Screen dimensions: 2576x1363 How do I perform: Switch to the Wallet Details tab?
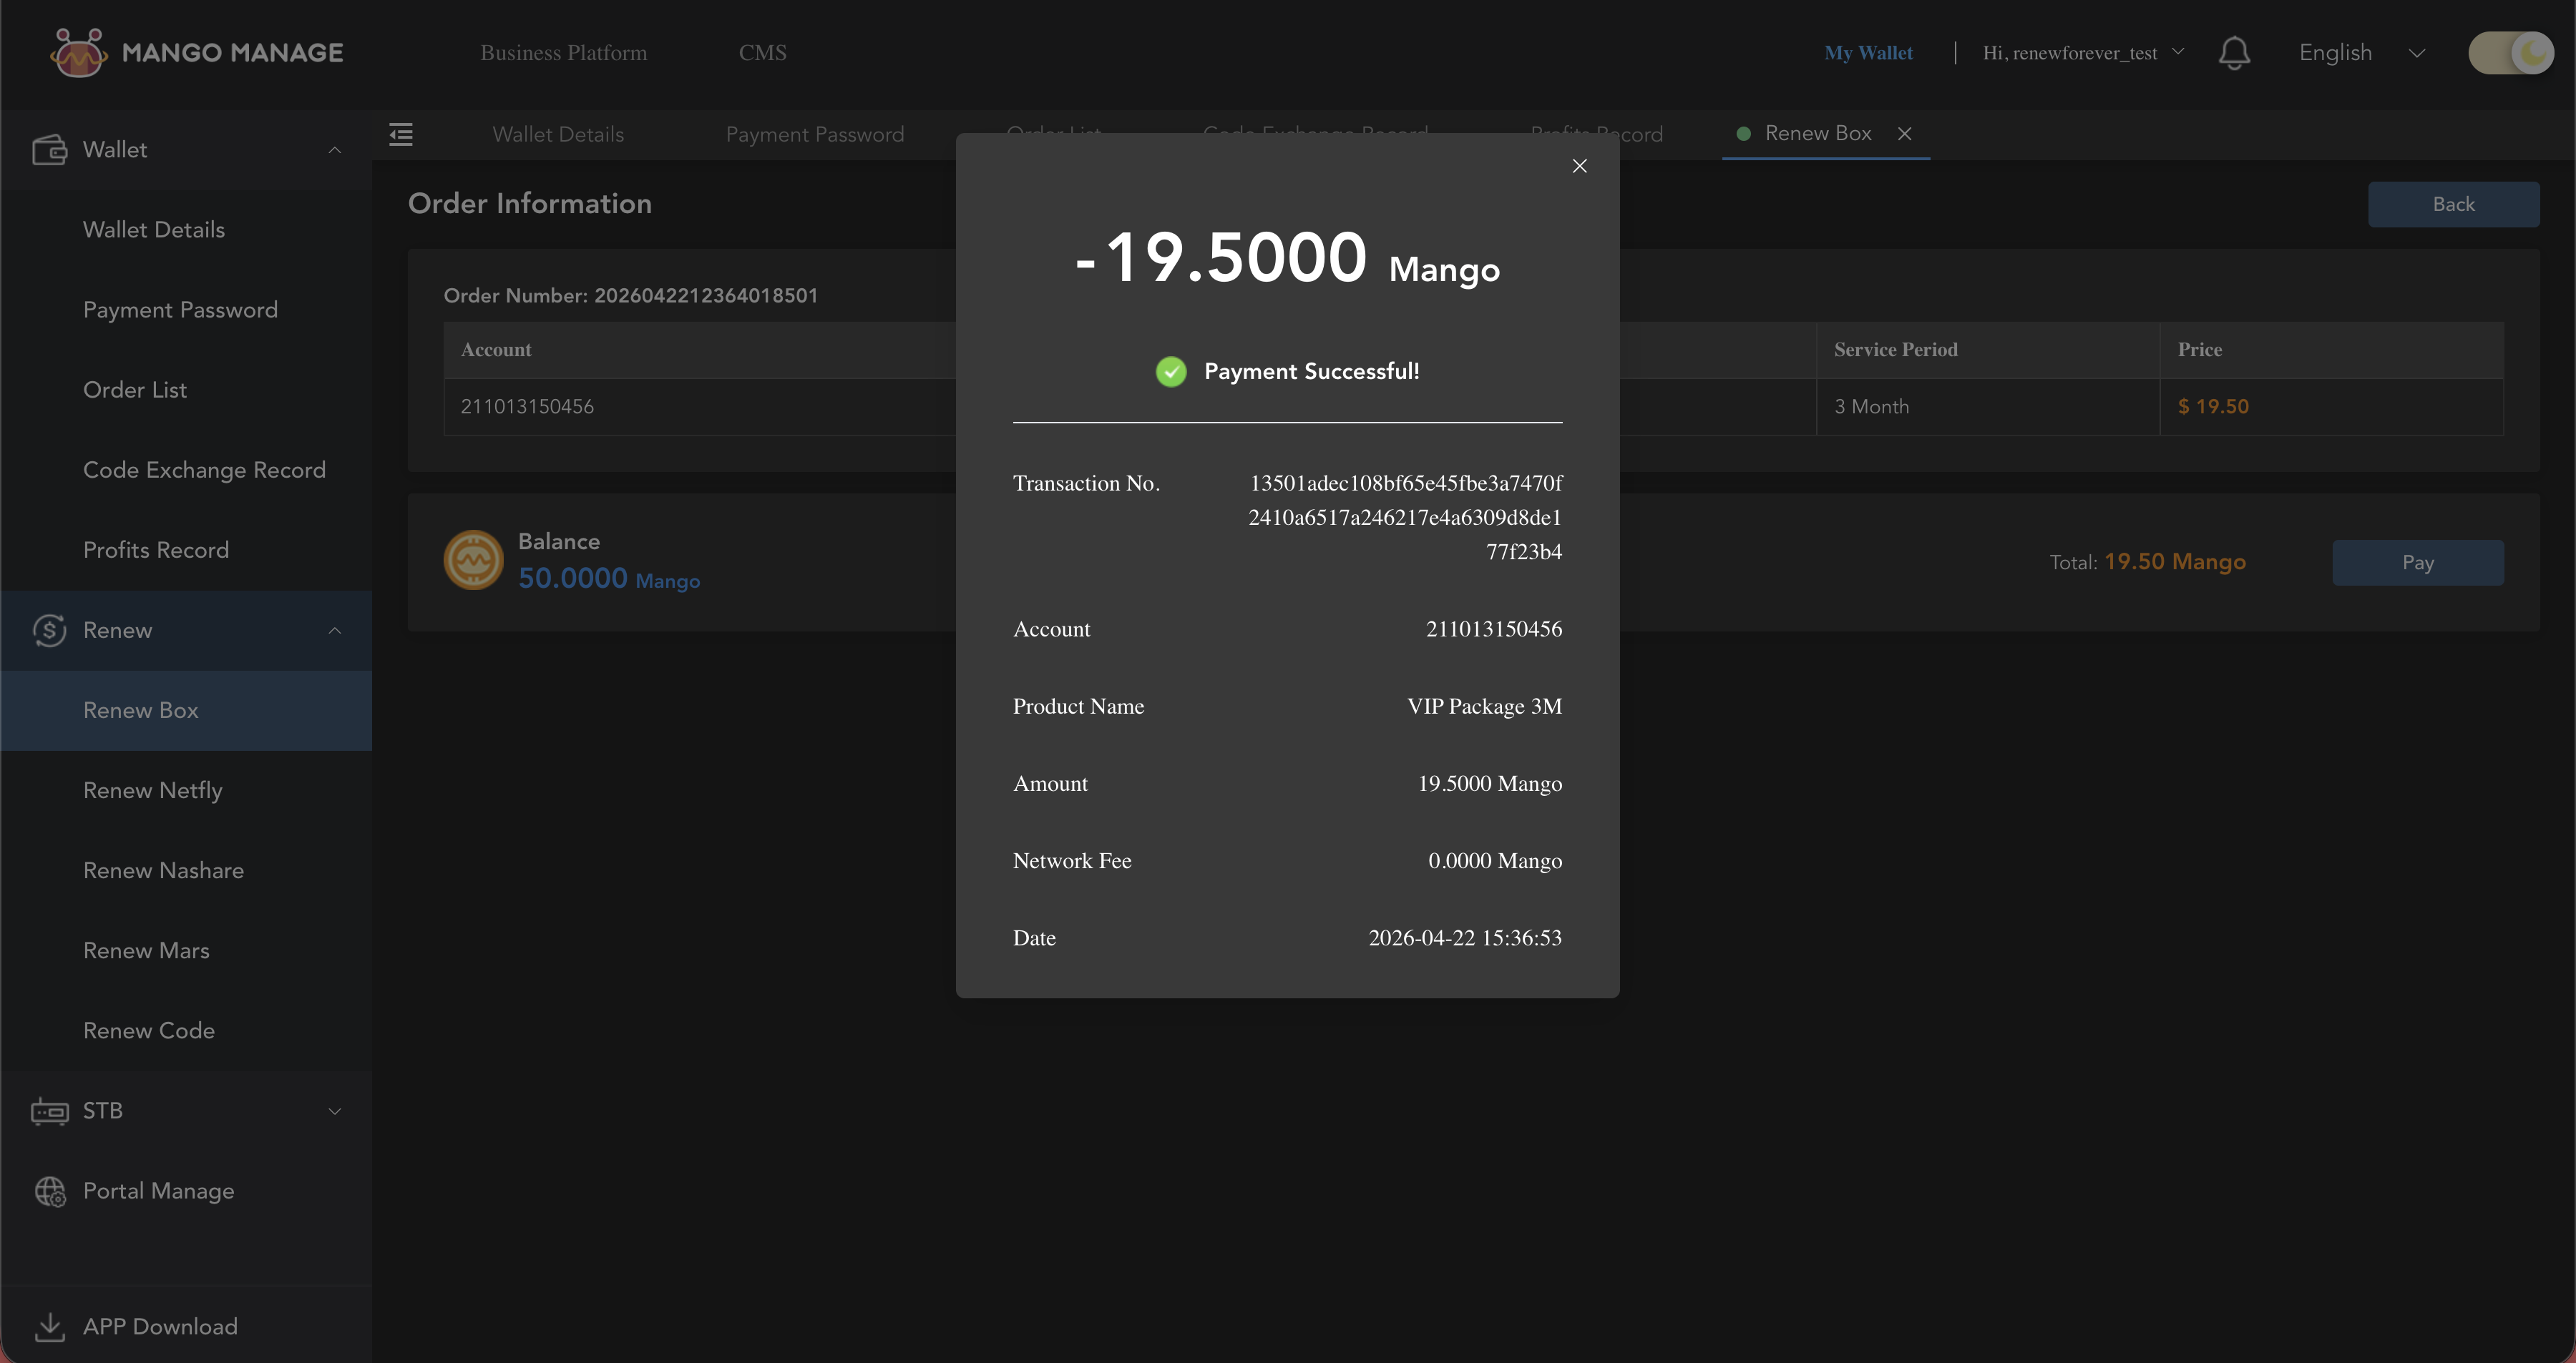[x=558, y=134]
